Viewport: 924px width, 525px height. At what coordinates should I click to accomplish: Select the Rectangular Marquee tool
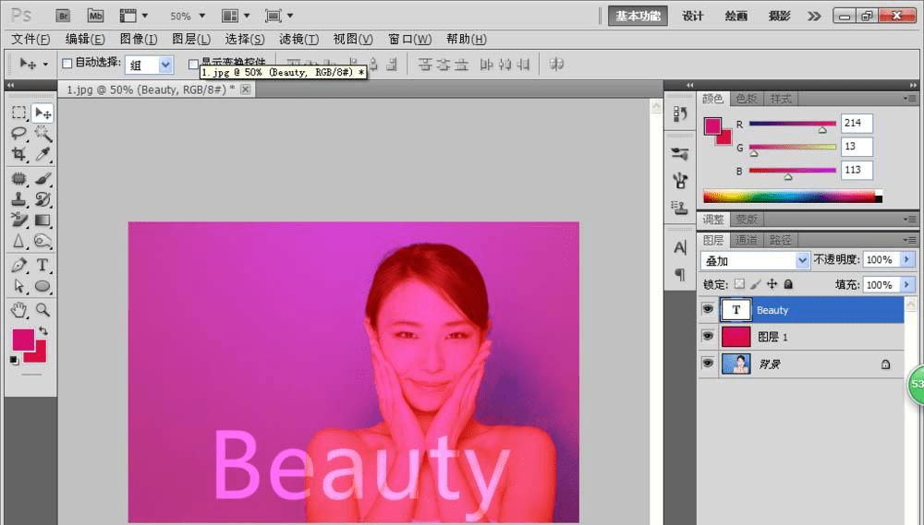[x=18, y=113]
